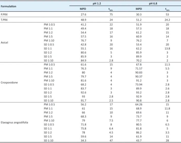
Task: Click the 54.4 MPD value
Action: click(x=83, y=33)
